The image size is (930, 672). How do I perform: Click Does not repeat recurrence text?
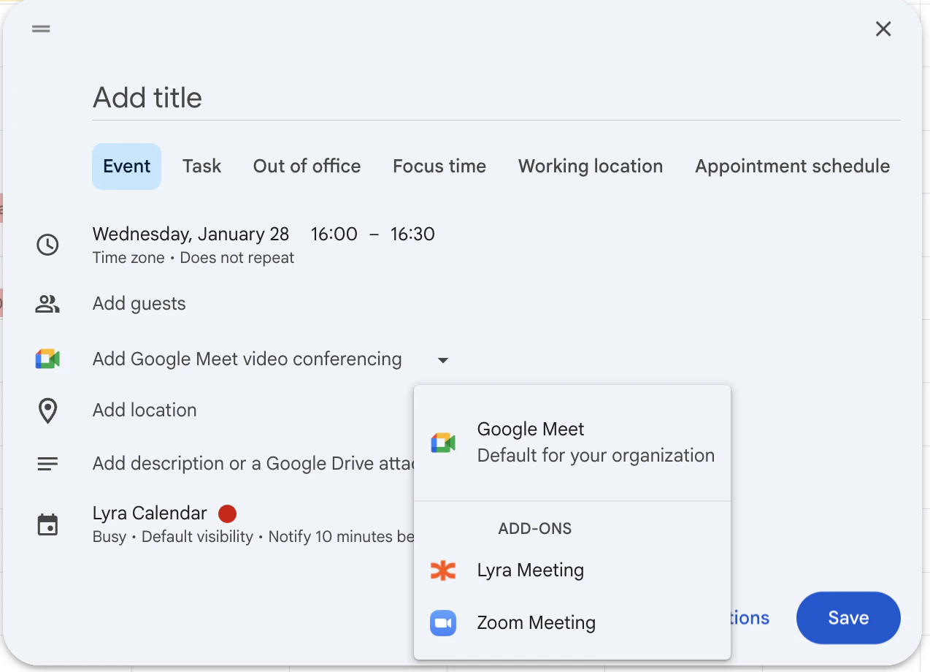[237, 258]
